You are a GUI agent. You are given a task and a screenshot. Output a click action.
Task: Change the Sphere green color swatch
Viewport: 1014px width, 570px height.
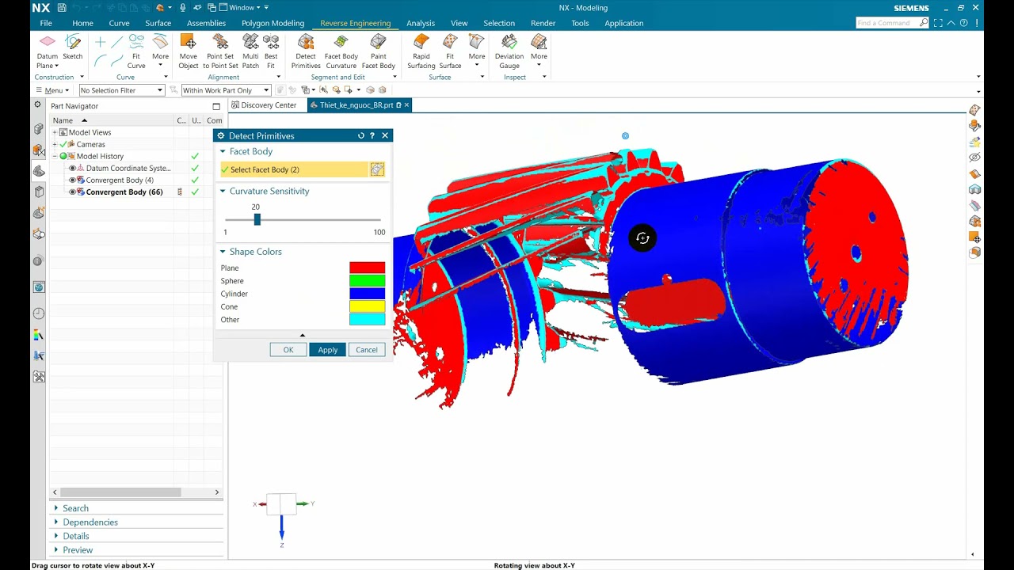(367, 281)
